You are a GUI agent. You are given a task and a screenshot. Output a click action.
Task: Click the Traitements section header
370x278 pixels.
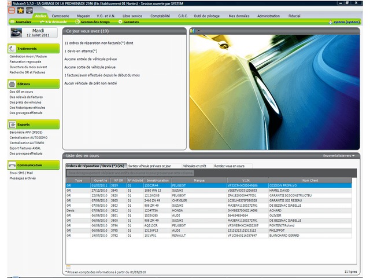point(34,49)
